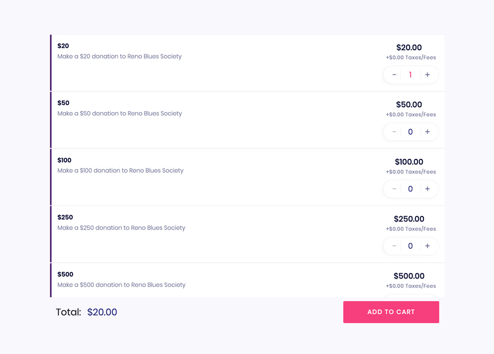Click plus on the $50 donation

pyautogui.click(x=427, y=132)
